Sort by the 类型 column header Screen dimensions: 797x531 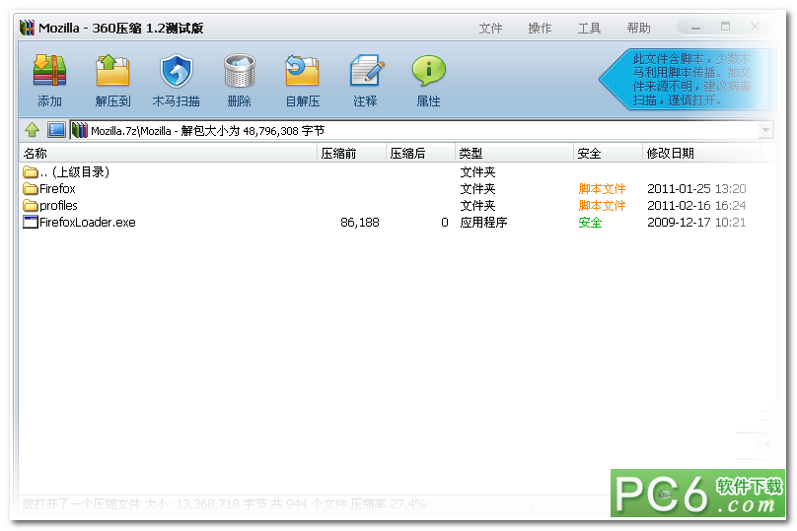coord(514,154)
